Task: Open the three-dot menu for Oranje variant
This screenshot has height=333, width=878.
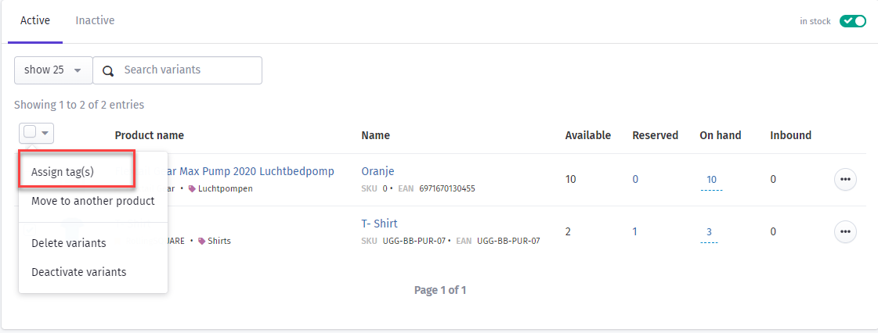Action: click(x=846, y=179)
